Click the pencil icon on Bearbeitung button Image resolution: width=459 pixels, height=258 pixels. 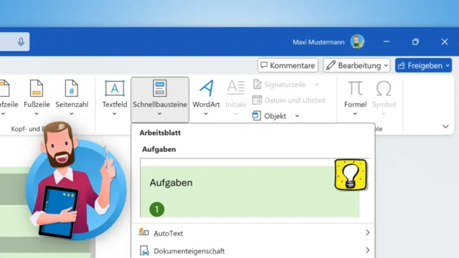331,65
